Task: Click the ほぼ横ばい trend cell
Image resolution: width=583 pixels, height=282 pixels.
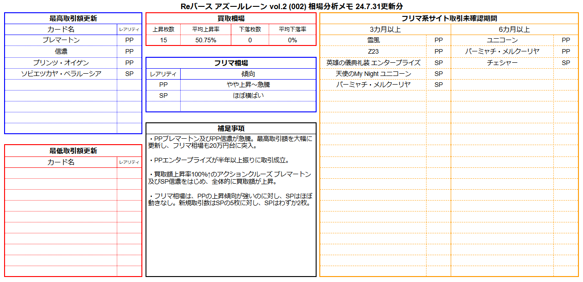Action: [248, 96]
